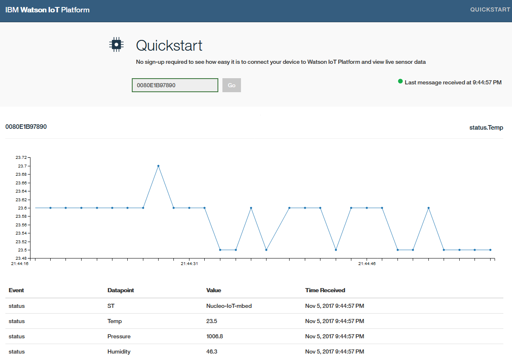Click the 21:44:46 time axis label
Screen dimensions: 512x363
pos(367,264)
